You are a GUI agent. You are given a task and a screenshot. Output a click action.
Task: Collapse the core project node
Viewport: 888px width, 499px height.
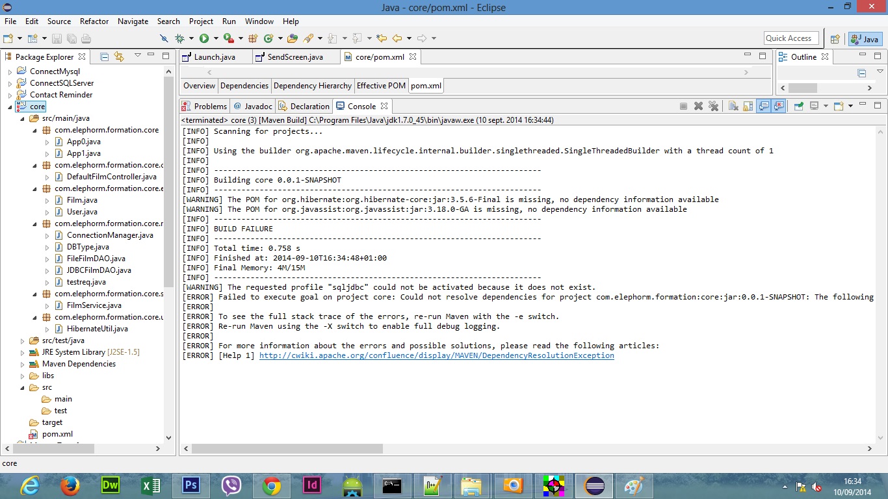(x=10, y=107)
